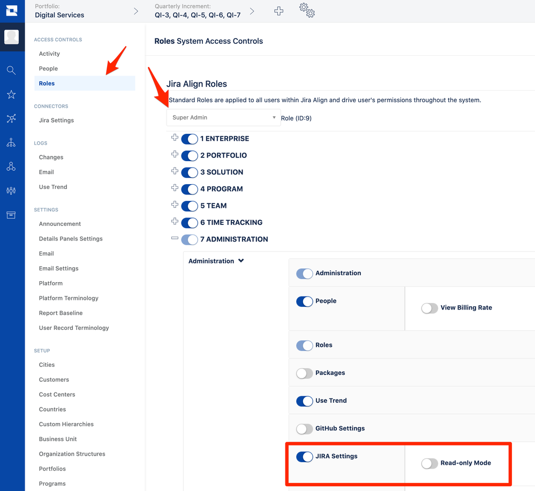Open Custom Hierarchies under Setup
535x491 pixels.
coord(66,424)
